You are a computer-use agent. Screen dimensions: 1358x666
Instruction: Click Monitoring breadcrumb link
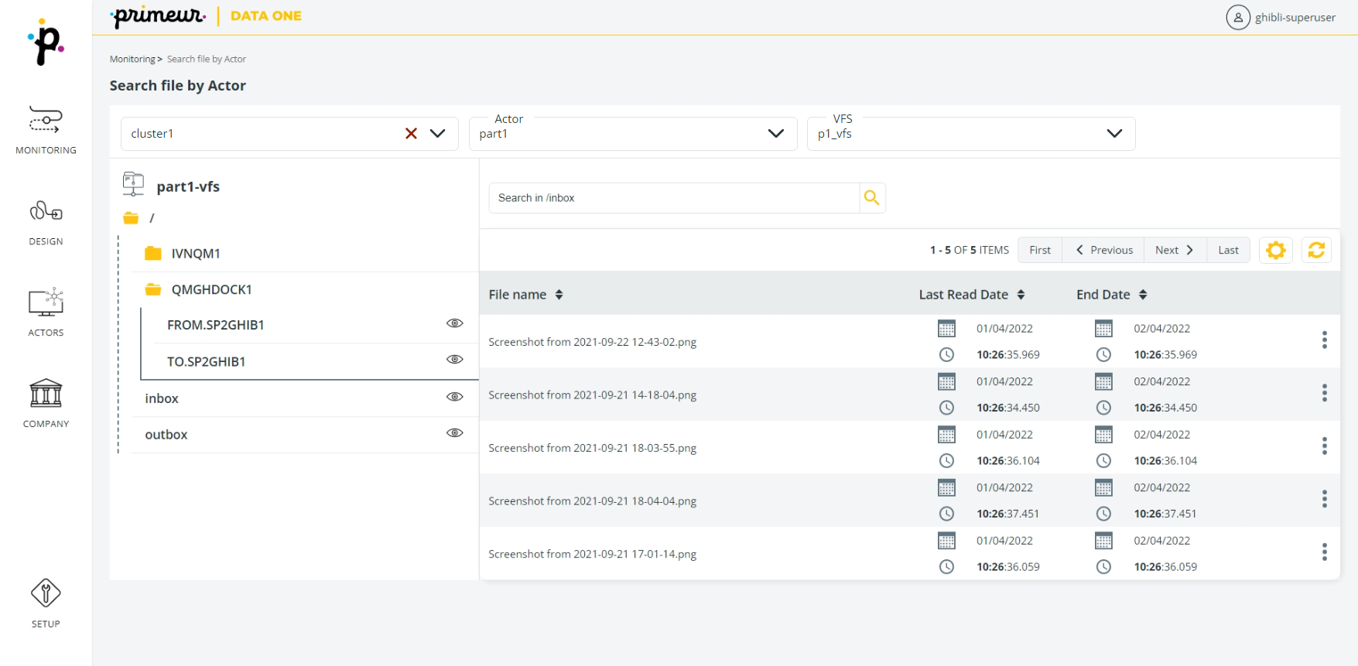click(x=132, y=59)
